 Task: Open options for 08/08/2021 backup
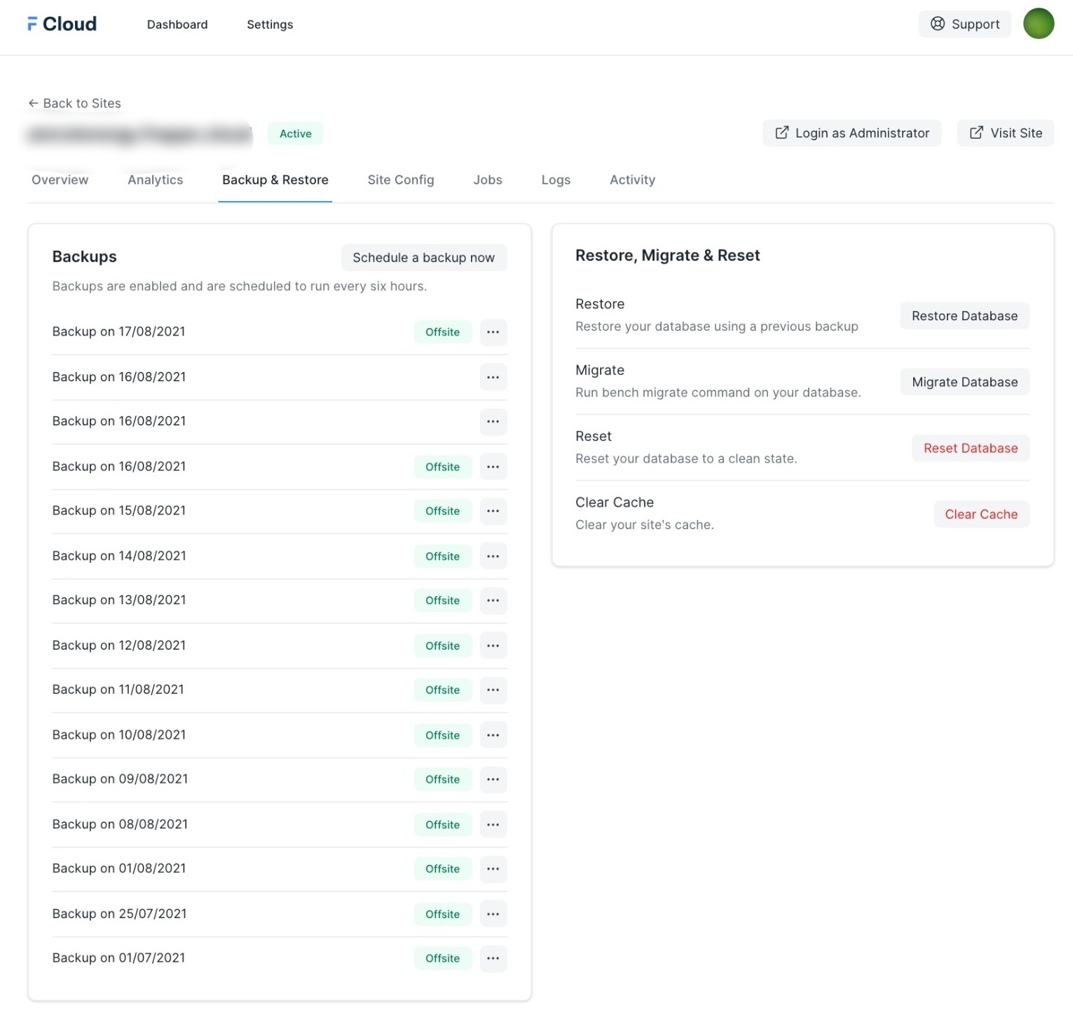[x=493, y=825]
